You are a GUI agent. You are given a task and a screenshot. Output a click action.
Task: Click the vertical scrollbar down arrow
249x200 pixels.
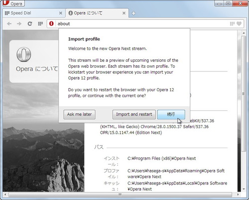[244, 189]
